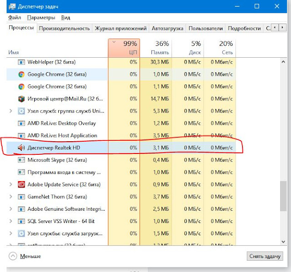Expand the Узел службы: служба загрузки row
The height and width of the screenshot is (272, 291).
[11, 233]
